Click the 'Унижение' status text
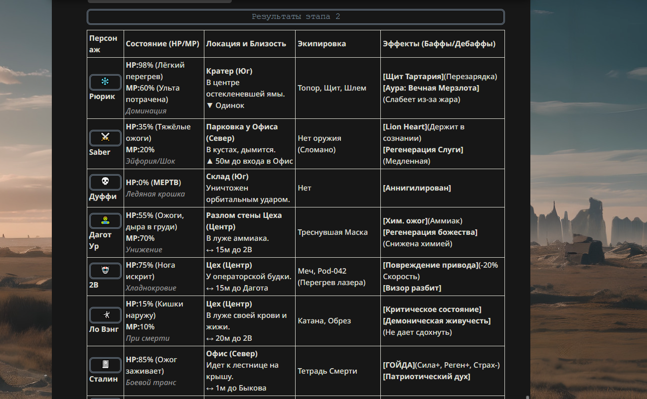This screenshot has height=399, width=647. (x=144, y=250)
